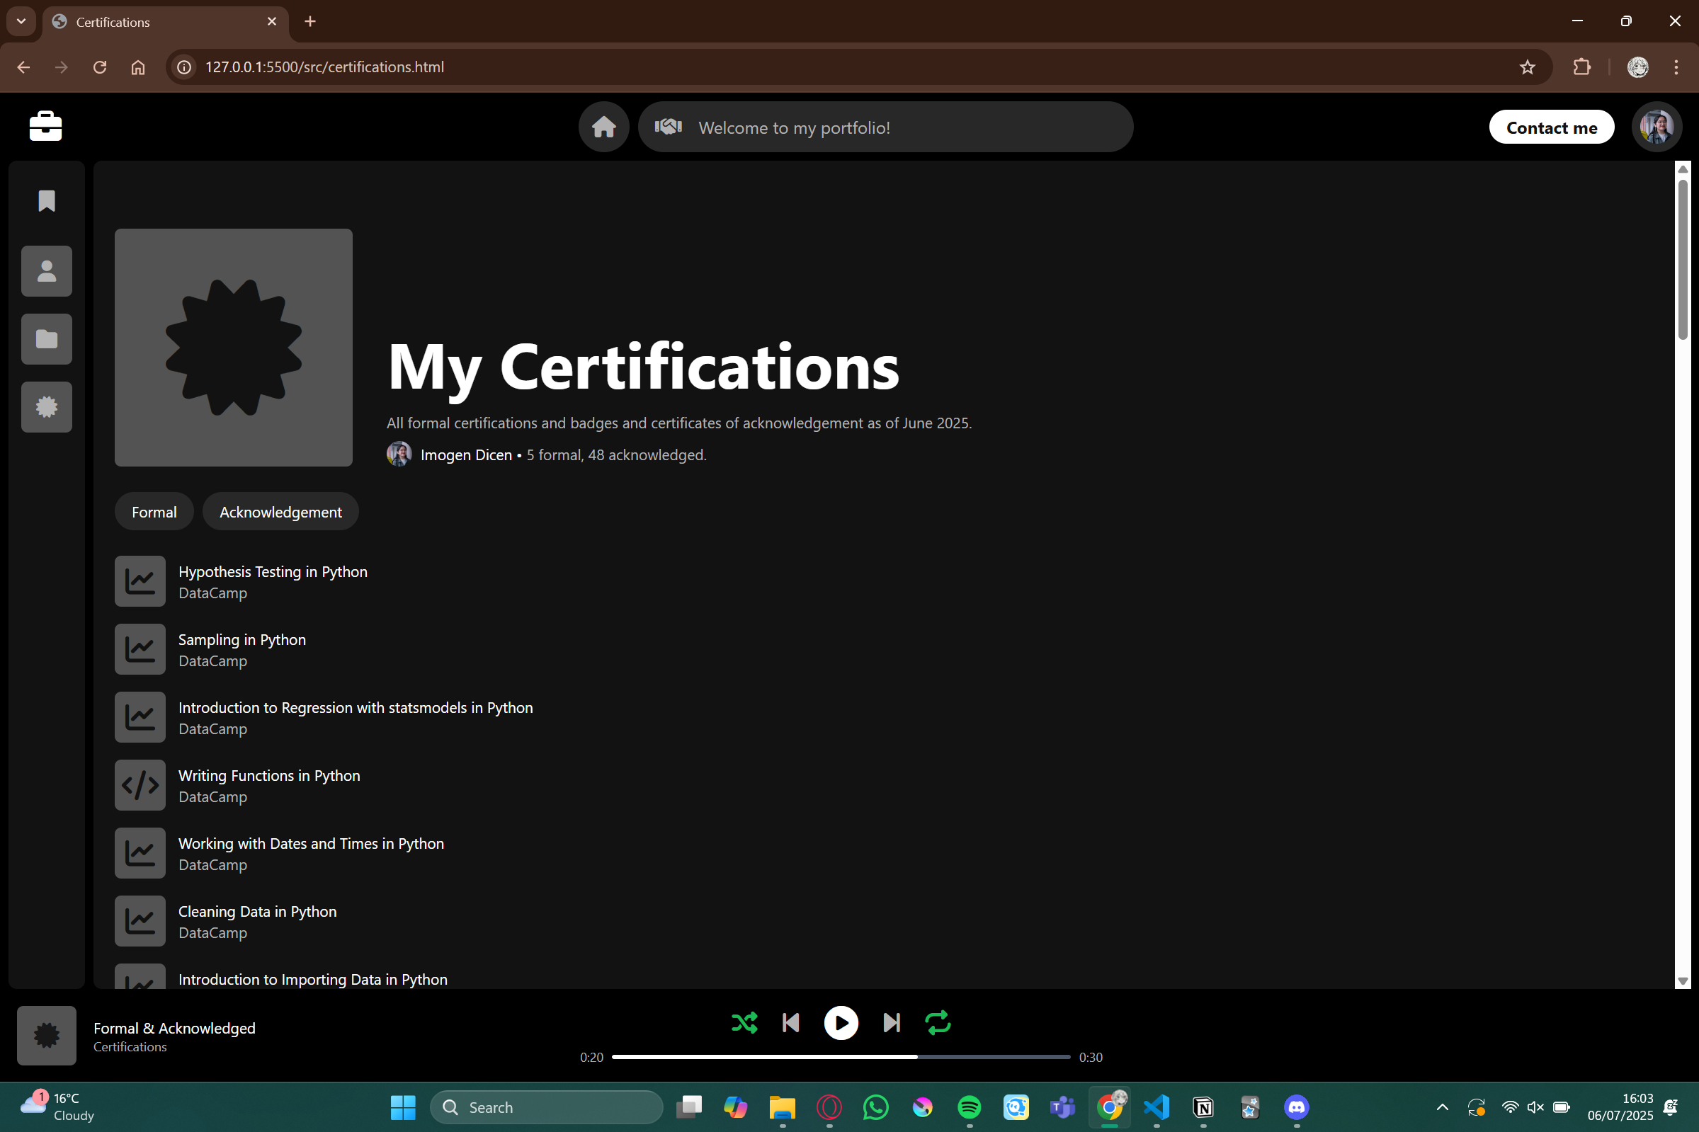The image size is (1699, 1132).
Task: Filter by the Acknowledgement tab
Action: pos(280,512)
